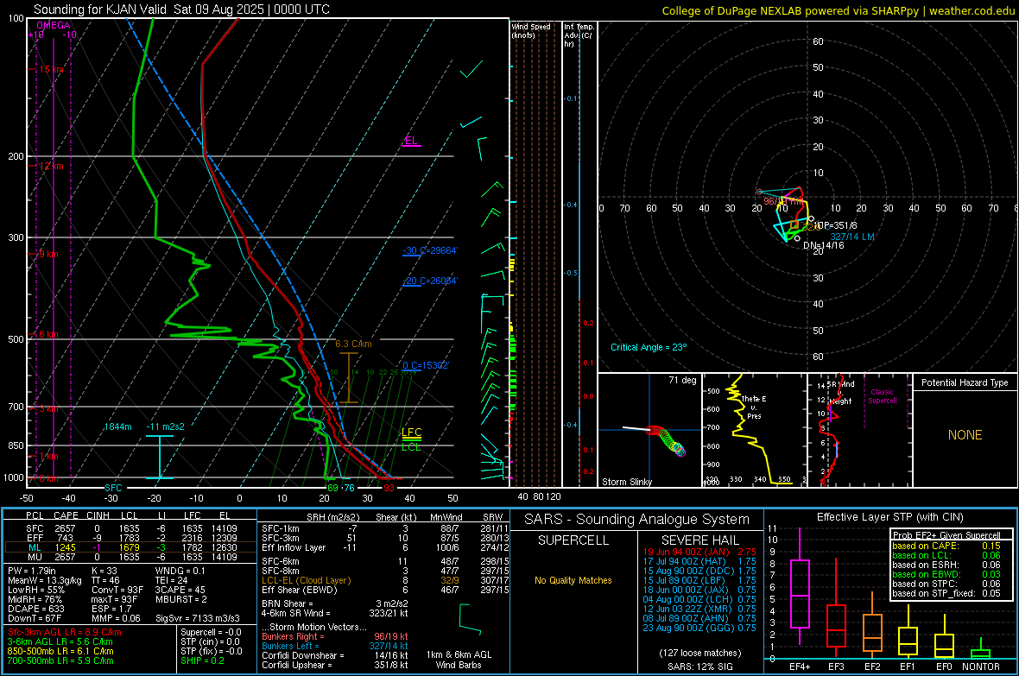1019x676 pixels.
Task: Click the '1844m' effective inflow label
Action: coord(117,427)
